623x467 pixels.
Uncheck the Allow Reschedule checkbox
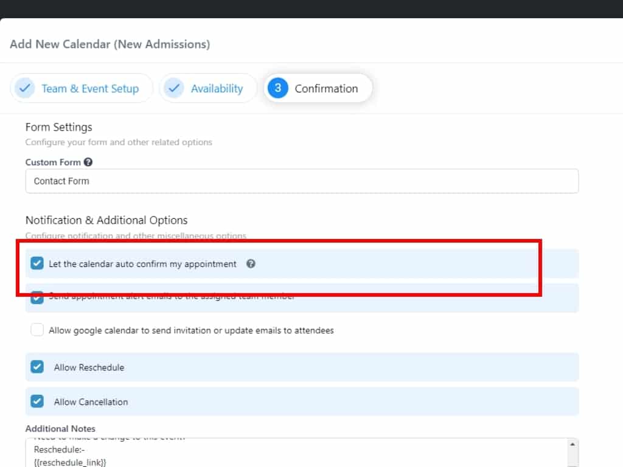37,367
